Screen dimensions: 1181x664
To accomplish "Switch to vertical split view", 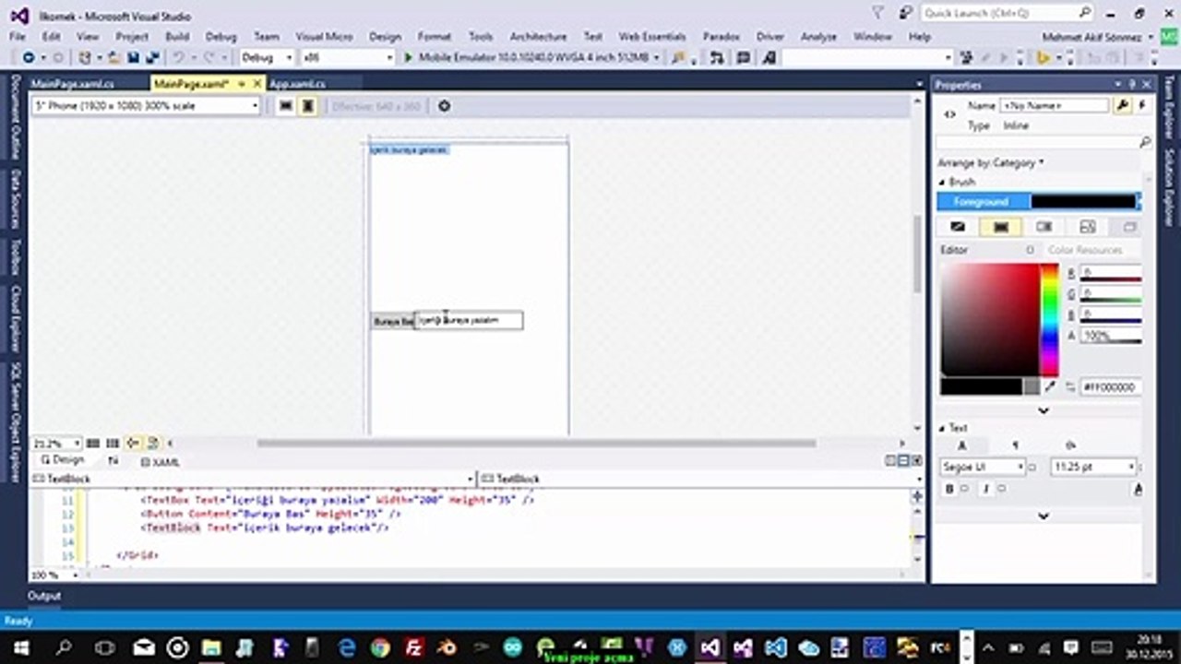I will coord(891,461).
